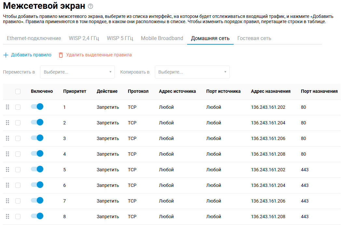Click drag handle icon for priority 8 rule
342x225 pixels.
click(7, 217)
